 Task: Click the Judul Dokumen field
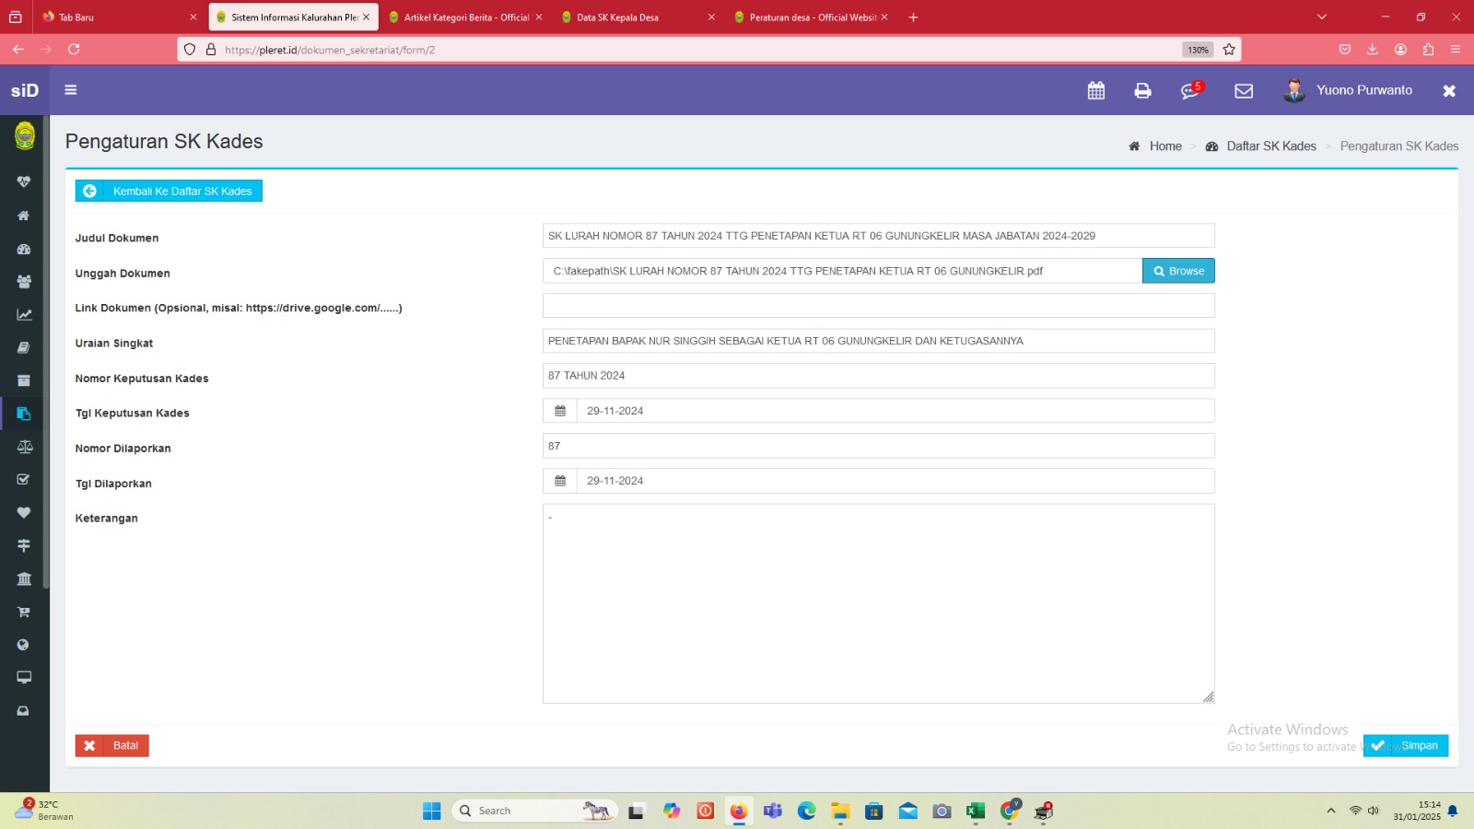(x=878, y=236)
